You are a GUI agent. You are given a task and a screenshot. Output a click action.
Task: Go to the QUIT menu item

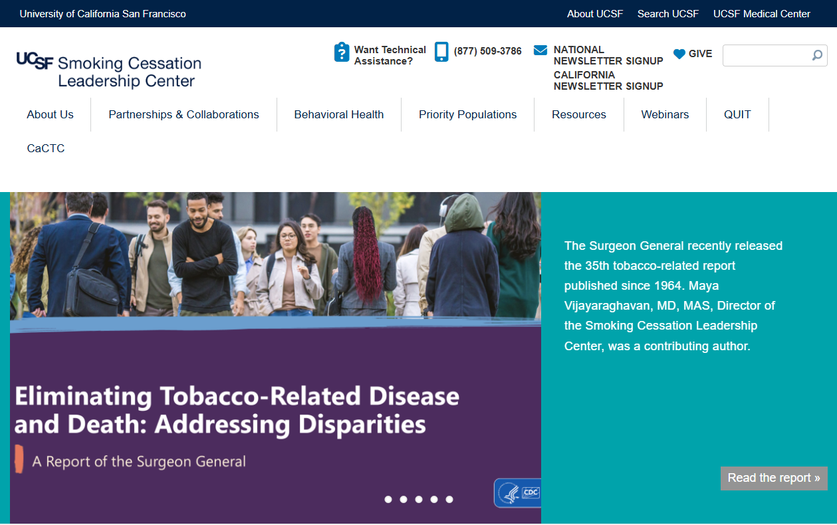click(x=737, y=114)
